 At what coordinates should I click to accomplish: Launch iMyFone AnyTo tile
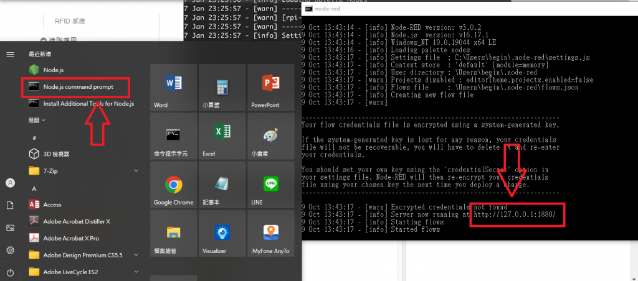coord(270,234)
